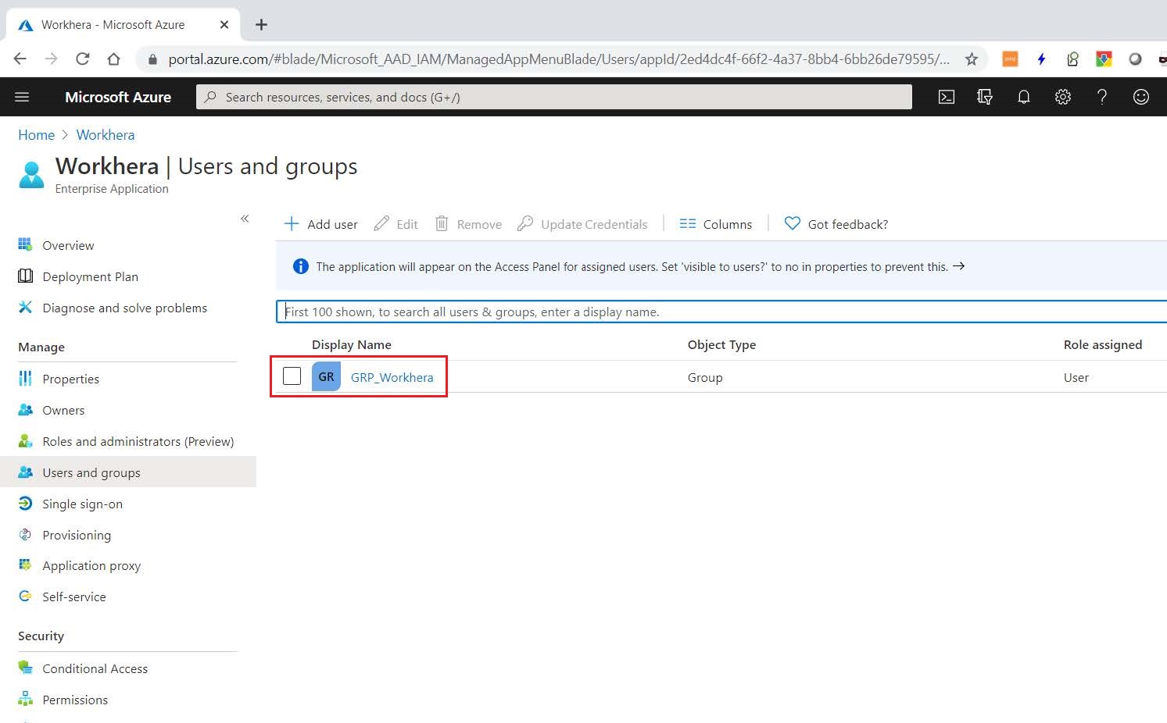1167x723 pixels.
Task: Open Provisioning menu item
Action: point(77,535)
